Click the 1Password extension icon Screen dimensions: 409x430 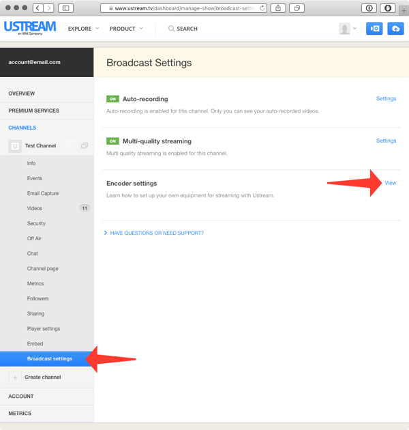coord(369,8)
